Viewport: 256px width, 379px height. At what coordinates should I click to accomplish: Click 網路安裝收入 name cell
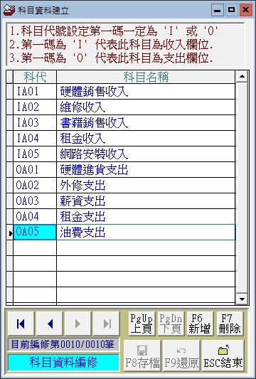(146, 154)
